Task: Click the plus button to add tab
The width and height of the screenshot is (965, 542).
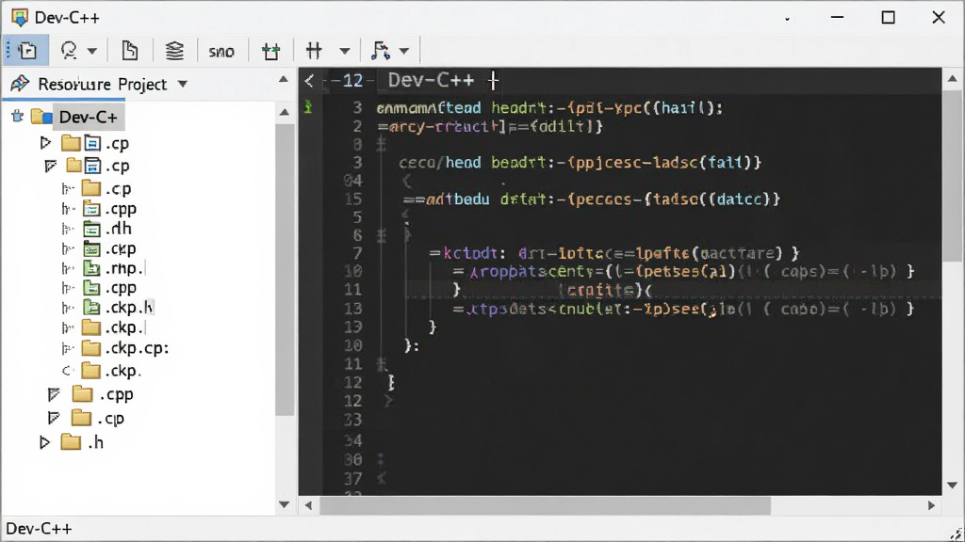Action: 493,80
